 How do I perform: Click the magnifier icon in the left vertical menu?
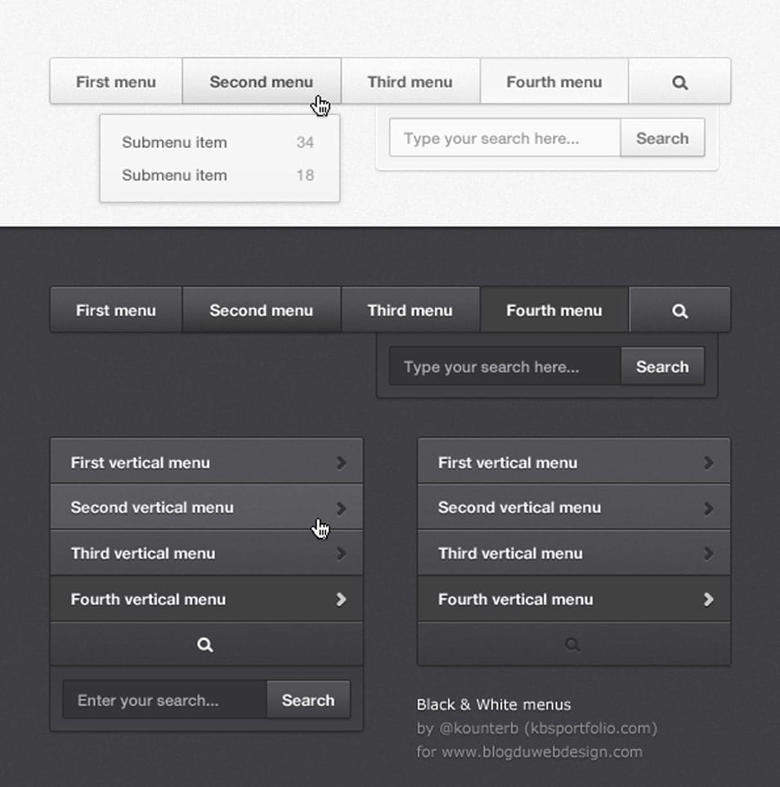click(x=205, y=644)
